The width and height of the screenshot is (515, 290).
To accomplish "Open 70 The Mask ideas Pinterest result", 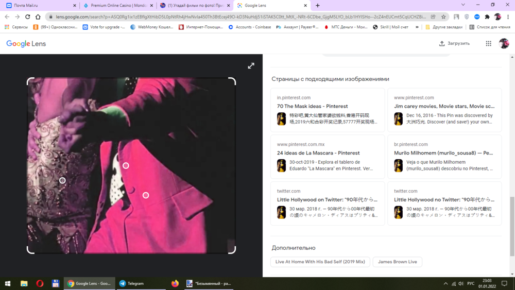I will tap(328, 110).
